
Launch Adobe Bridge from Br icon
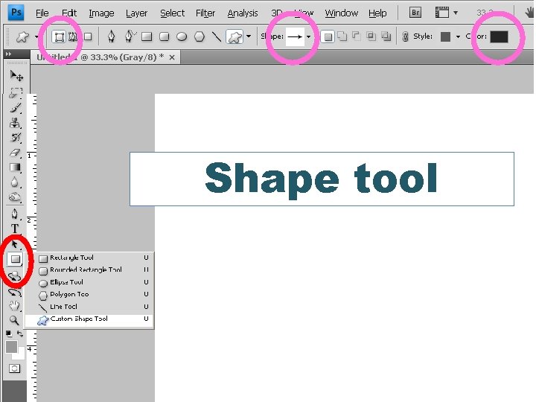[x=415, y=13]
